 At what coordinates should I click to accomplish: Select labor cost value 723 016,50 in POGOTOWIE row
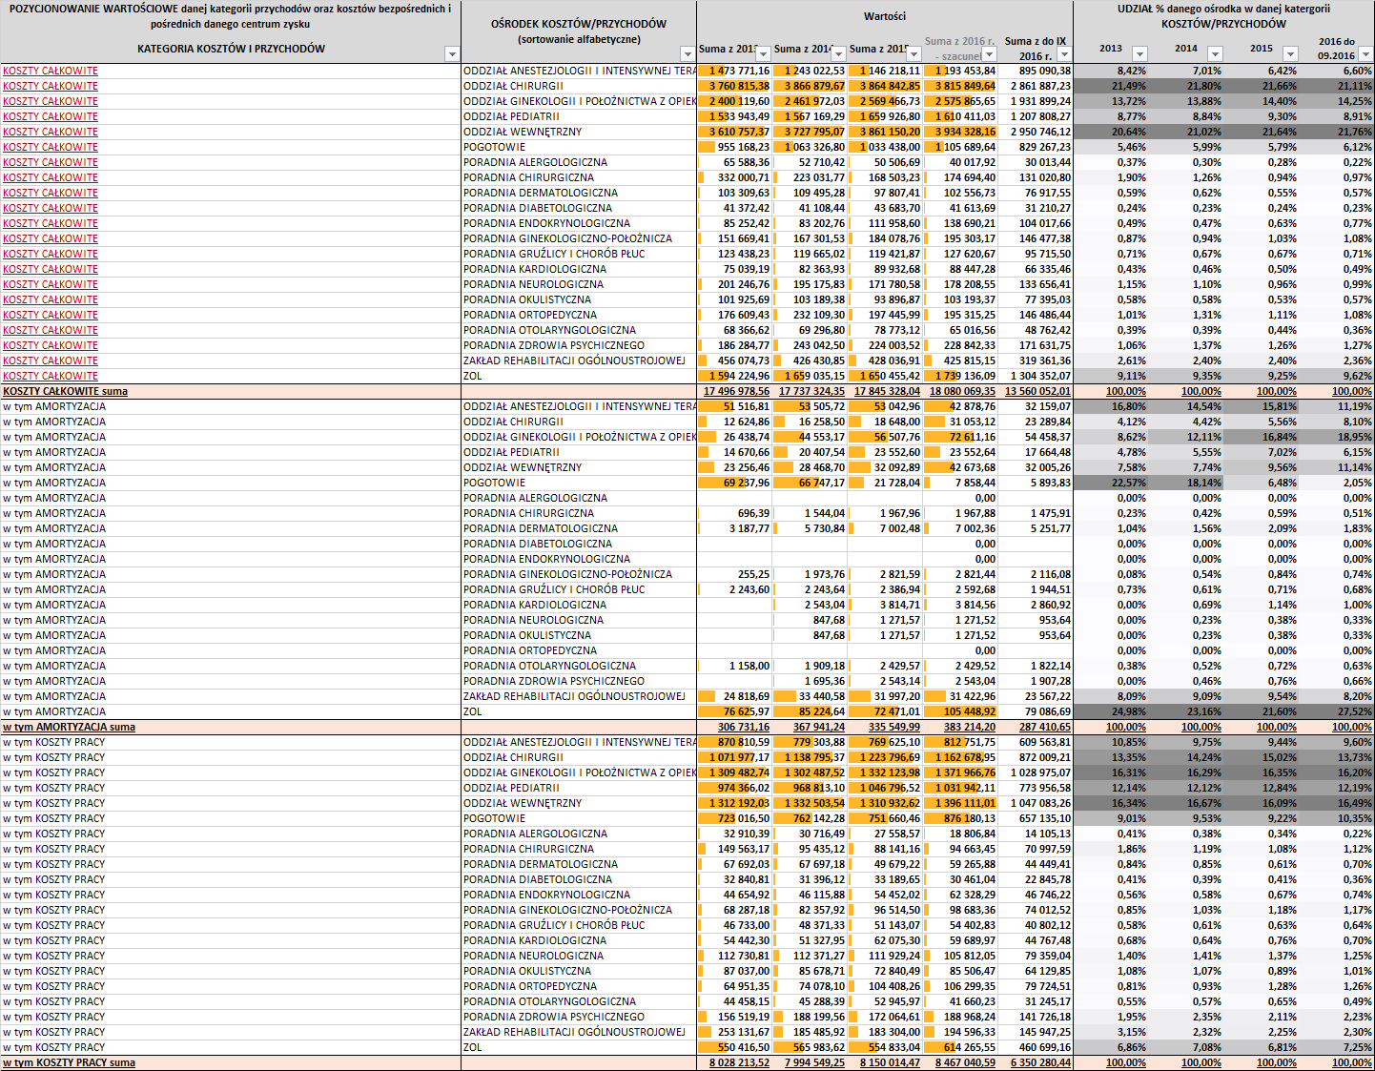click(734, 818)
